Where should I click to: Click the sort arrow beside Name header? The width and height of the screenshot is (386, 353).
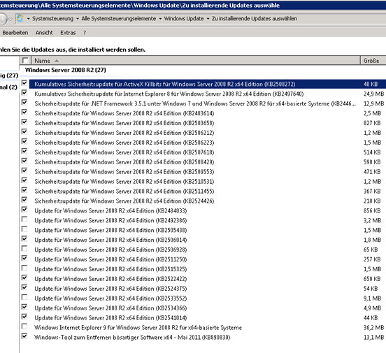(57, 61)
